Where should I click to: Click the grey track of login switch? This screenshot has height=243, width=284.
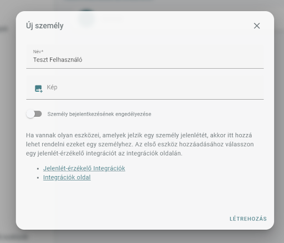(38, 114)
